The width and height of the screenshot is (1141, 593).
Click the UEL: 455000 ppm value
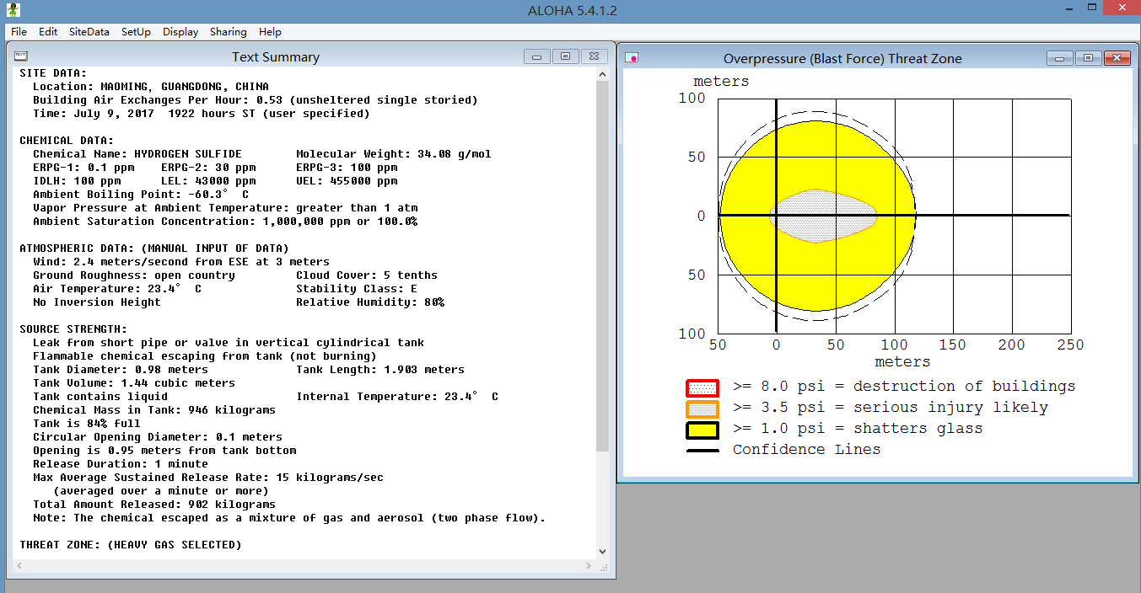point(347,181)
